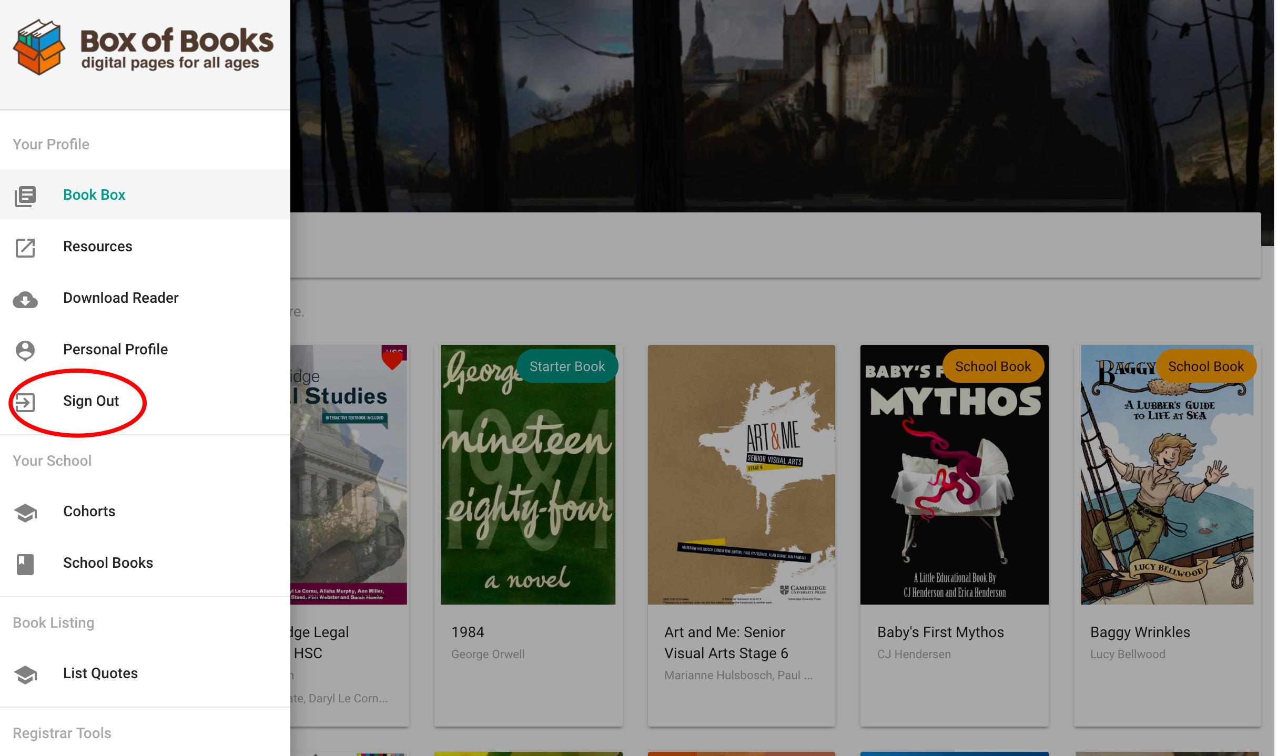This screenshot has width=1277, height=756.
Task: Click the Personal Profile avatar icon
Action: click(x=25, y=350)
